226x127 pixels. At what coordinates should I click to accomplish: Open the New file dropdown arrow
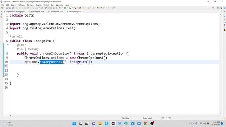4,8
